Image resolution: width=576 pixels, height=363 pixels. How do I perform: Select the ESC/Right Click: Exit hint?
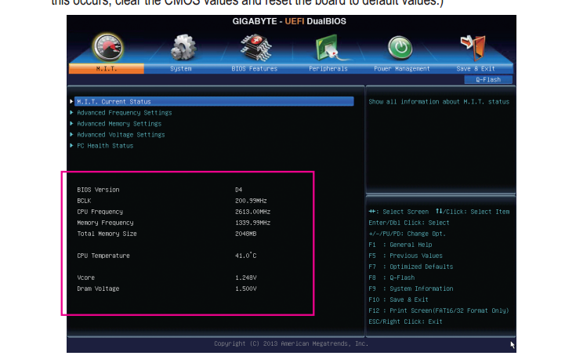pos(406,322)
